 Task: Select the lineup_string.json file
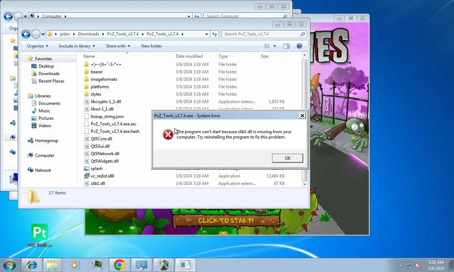point(107,117)
